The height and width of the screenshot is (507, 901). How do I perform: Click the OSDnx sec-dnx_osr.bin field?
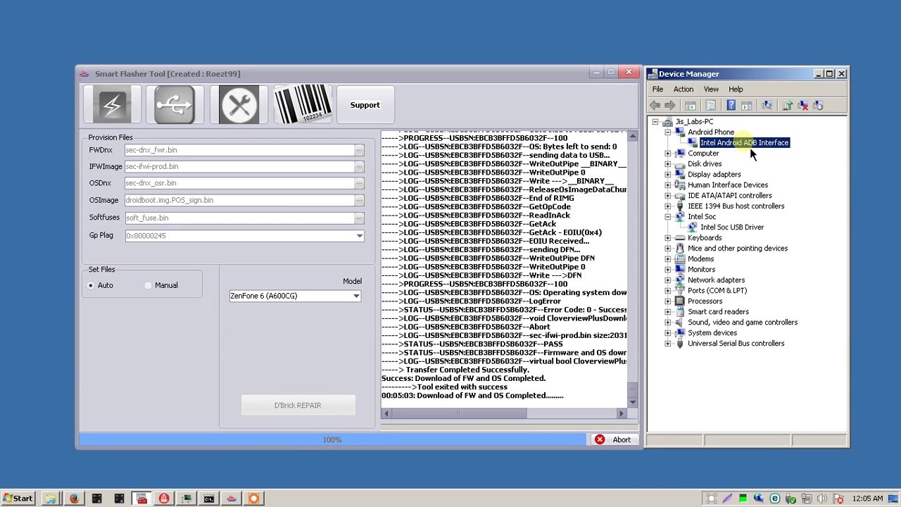[x=239, y=183]
